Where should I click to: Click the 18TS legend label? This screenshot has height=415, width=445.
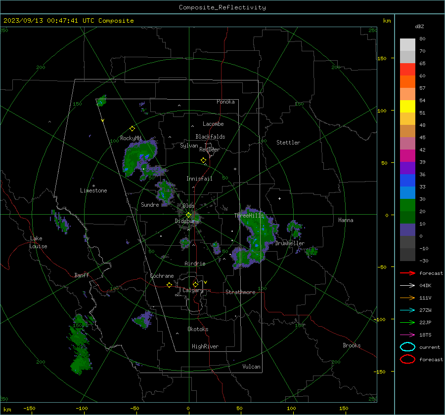pyautogui.click(x=425, y=335)
